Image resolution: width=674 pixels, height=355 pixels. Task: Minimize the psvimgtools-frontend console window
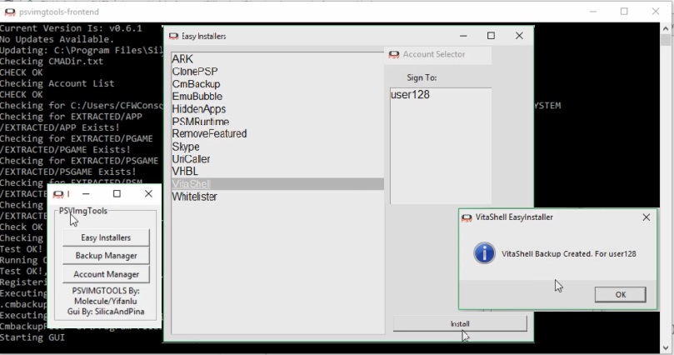point(593,12)
